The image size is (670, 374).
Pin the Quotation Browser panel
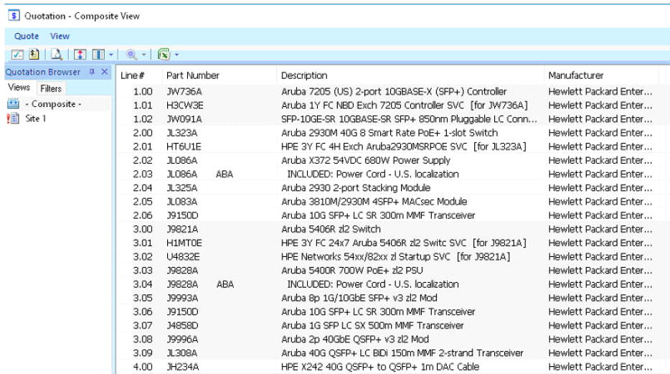pyautogui.click(x=91, y=72)
